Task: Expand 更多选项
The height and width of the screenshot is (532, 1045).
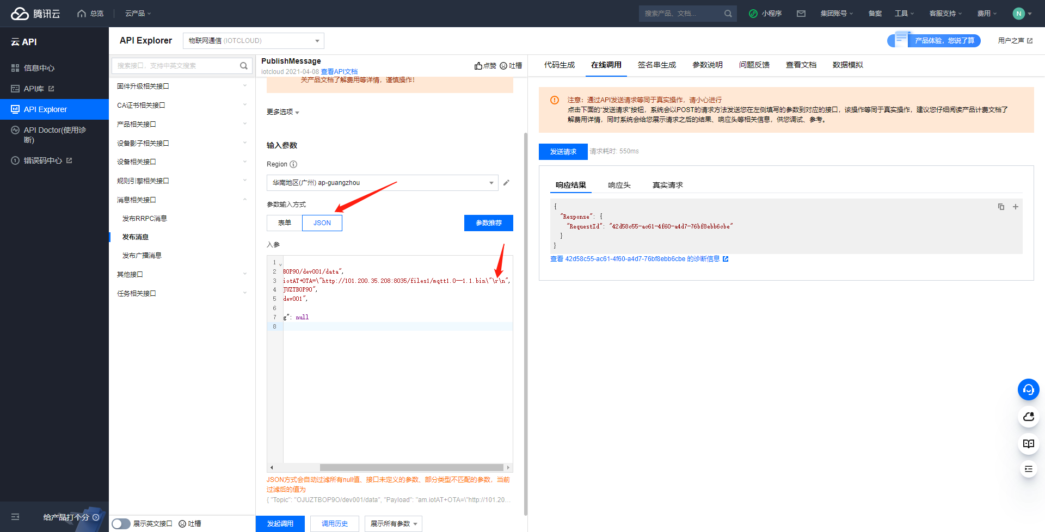Action: 283,112
